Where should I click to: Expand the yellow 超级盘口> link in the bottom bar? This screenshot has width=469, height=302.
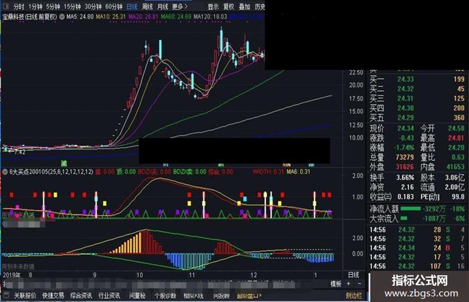click(x=249, y=296)
